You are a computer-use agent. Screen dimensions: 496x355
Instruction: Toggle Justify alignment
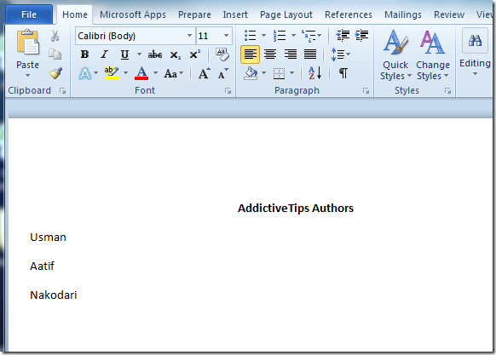click(310, 54)
